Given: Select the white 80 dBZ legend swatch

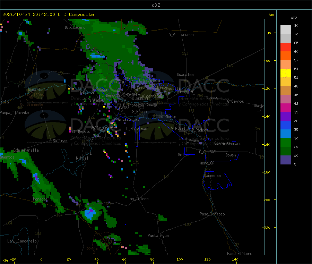Looking at the screenshot, I should click(286, 30).
